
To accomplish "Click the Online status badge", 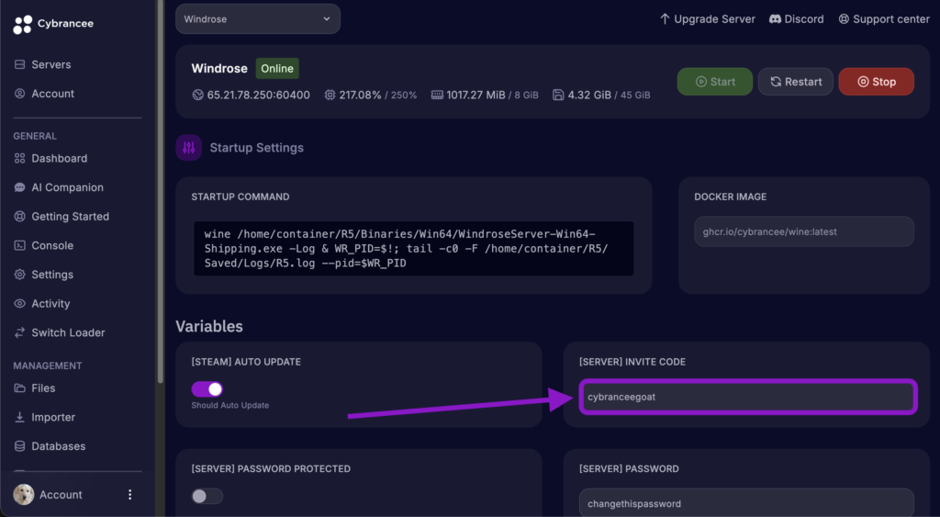I will (x=277, y=68).
